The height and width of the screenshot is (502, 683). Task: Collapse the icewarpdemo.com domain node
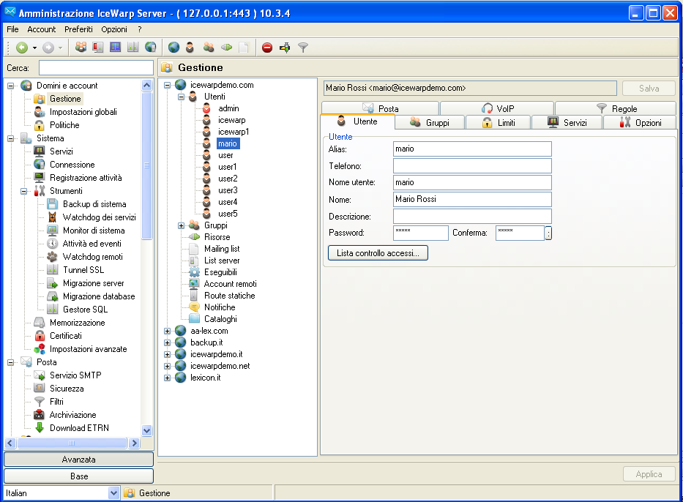pyautogui.click(x=167, y=86)
